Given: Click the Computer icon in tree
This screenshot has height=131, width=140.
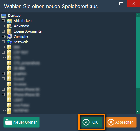Looking at the screenshot, I should point(9,37).
